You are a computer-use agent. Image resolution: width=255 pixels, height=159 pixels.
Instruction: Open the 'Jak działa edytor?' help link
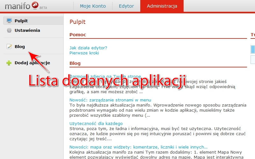click(88, 48)
